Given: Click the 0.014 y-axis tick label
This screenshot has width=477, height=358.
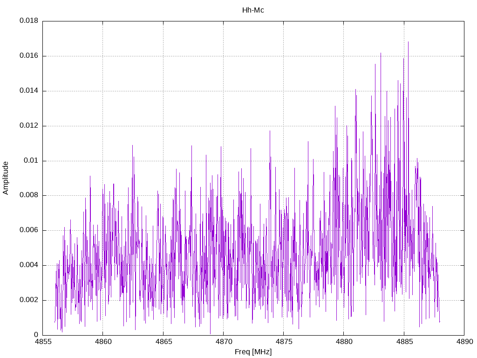Looking at the screenshot, I should (29, 91).
